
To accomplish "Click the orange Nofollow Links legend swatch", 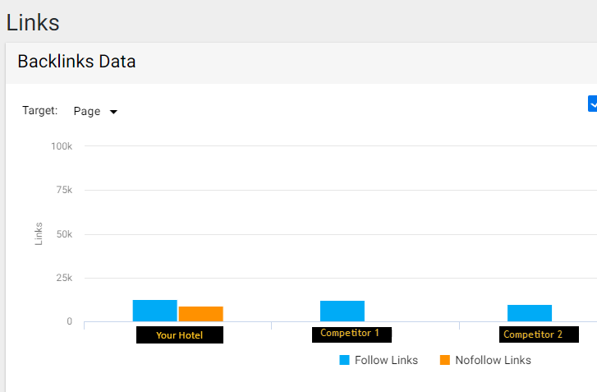I will (x=445, y=360).
